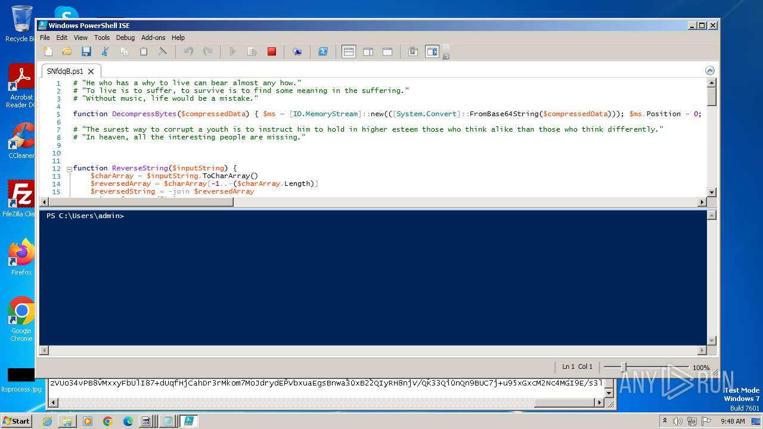This screenshot has width=763, height=429.
Task: Click the DecompressBytes function line
Action: (387, 114)
